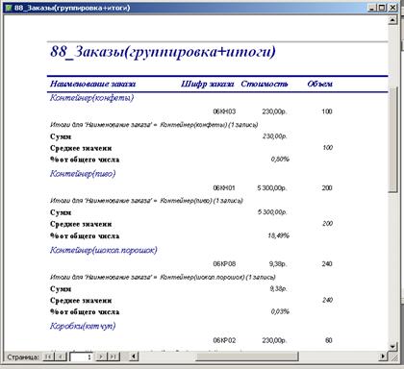The image size is (404, 369).
Task: Go to first page of report
Action: point(49,357)
